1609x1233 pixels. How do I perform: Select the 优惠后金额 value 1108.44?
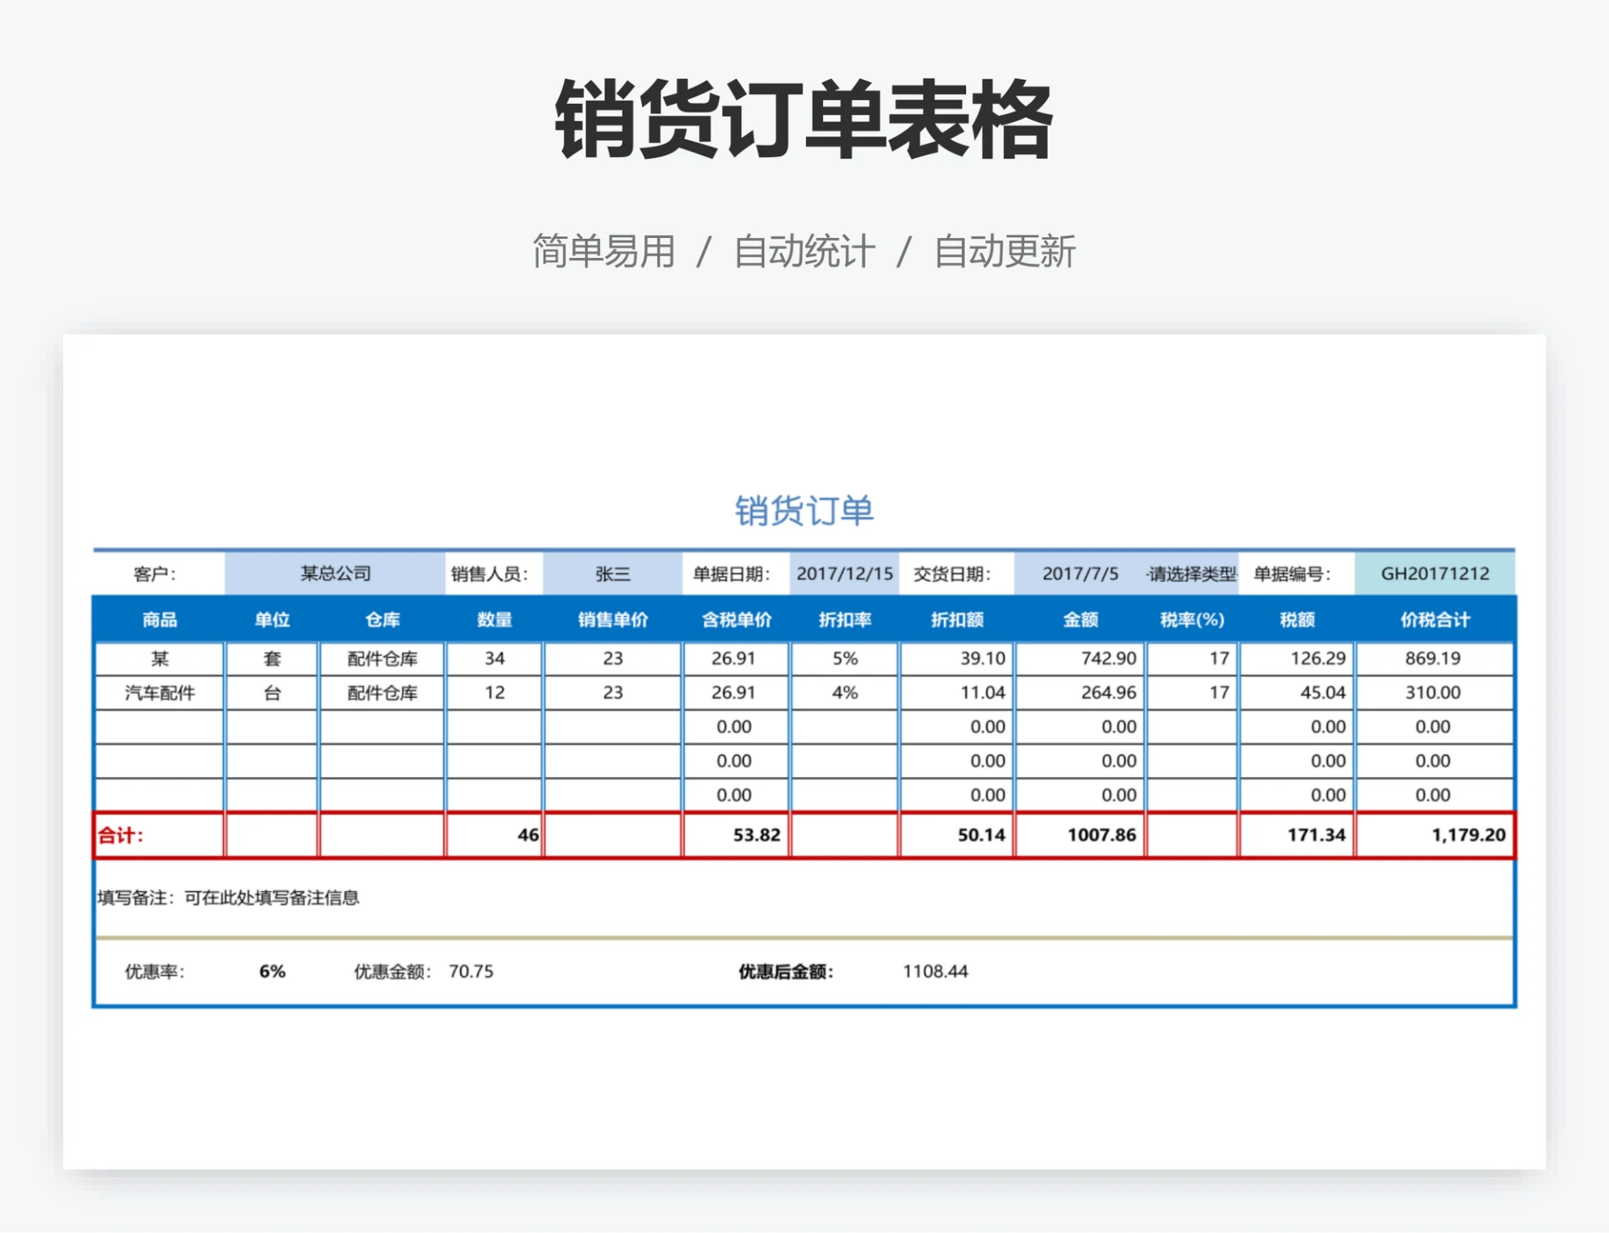point(934,971)
